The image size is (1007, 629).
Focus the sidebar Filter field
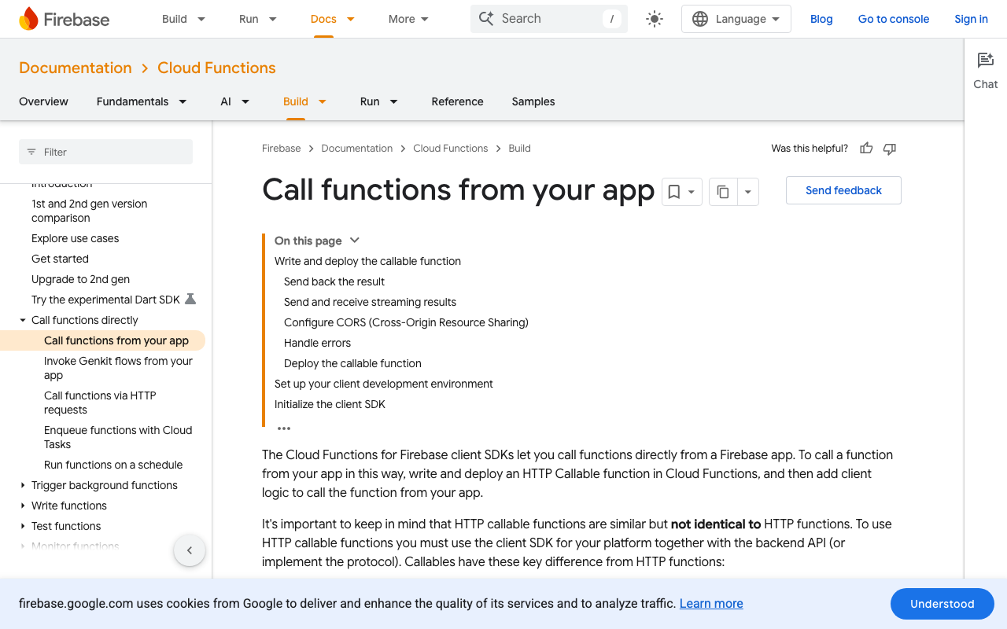(x=105, y=152)
